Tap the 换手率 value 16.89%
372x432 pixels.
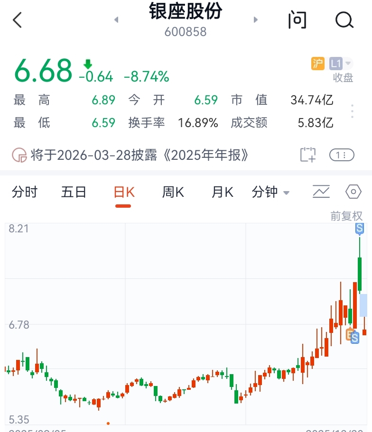click(198, 123)
